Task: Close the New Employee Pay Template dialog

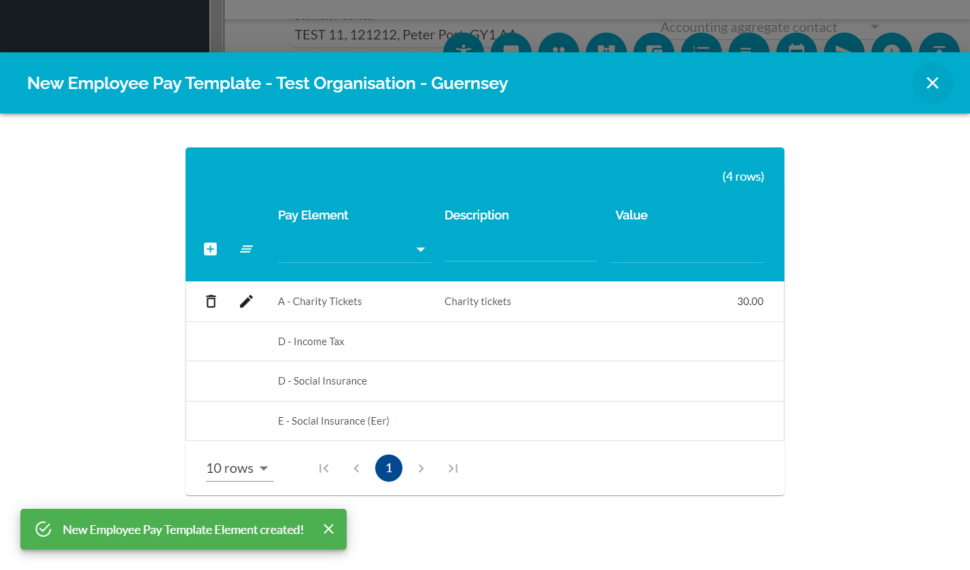Action: [x=932, y=83]
